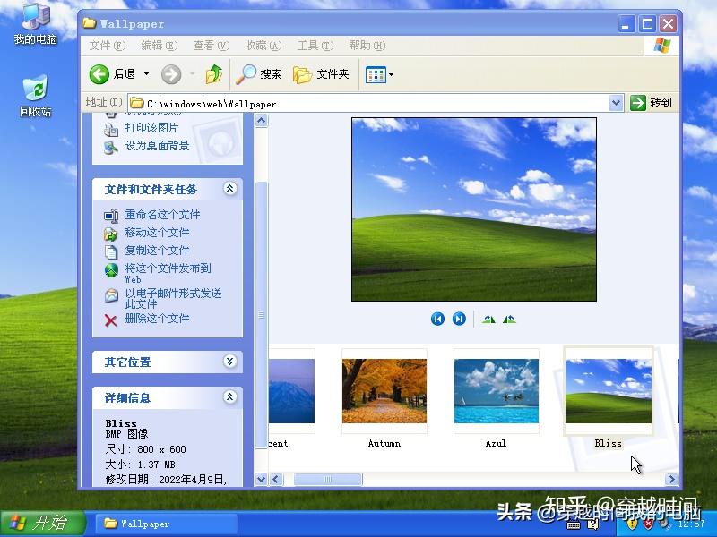Click the task pane vertical scrollbar thumb
This screenshot has height=537, width=717.
click(261, 315)
